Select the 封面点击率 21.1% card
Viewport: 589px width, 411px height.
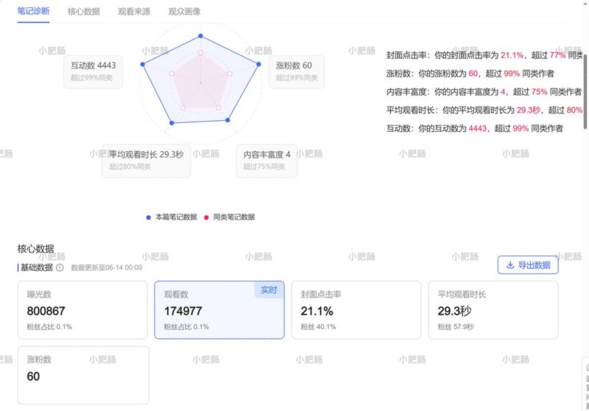pyautogui.click(x=356, y=310)
